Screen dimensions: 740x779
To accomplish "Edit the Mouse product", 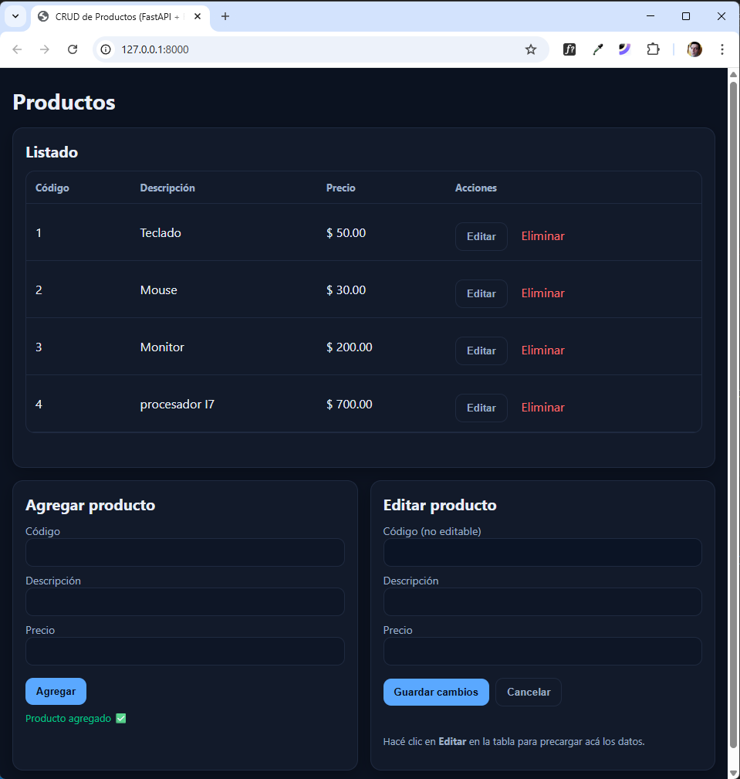I will [x=482, y=293].
